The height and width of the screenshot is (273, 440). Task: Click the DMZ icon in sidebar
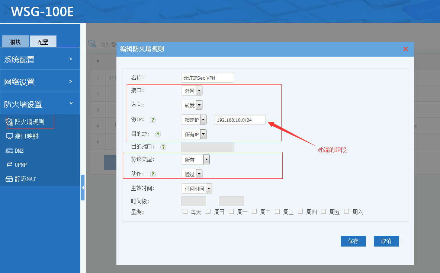tap(9, 150)
